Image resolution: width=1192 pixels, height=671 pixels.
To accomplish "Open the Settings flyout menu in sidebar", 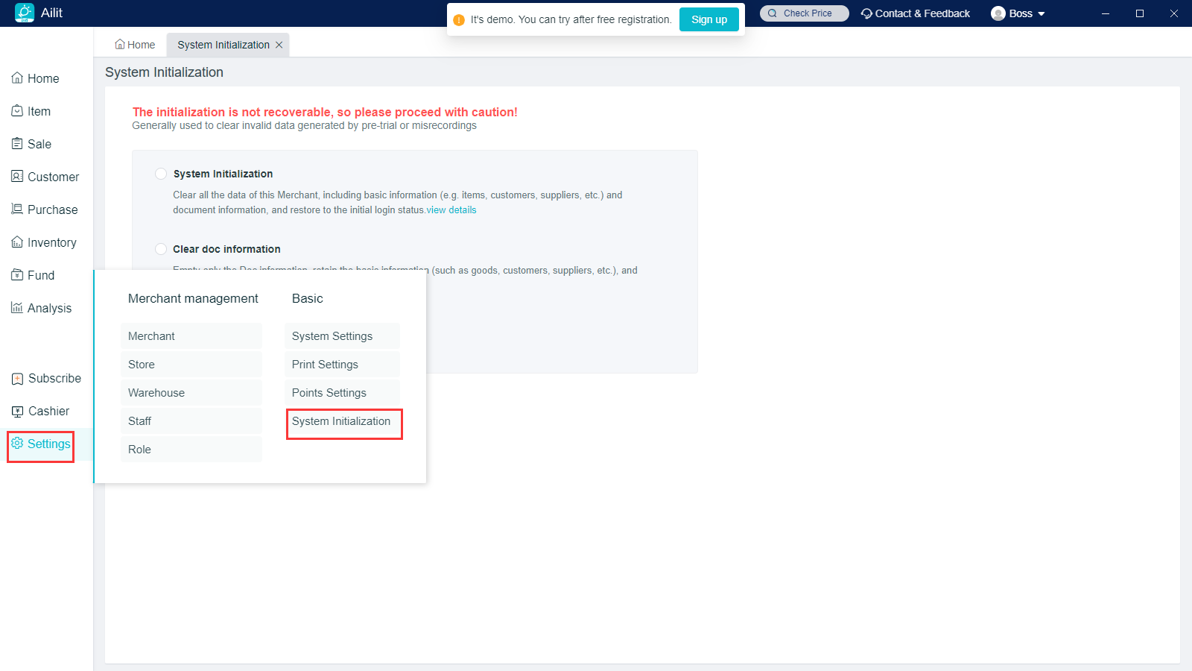I will pyautogui.click(x=41, y=444).
